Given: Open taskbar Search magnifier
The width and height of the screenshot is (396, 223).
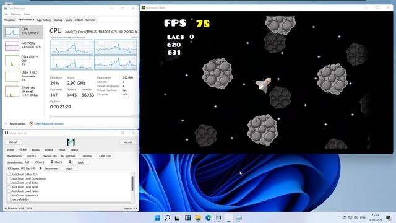Looking at the screenshot, I should [168, 217].
